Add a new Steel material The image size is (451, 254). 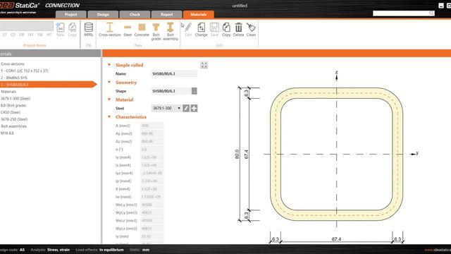(x=128, y=30)
